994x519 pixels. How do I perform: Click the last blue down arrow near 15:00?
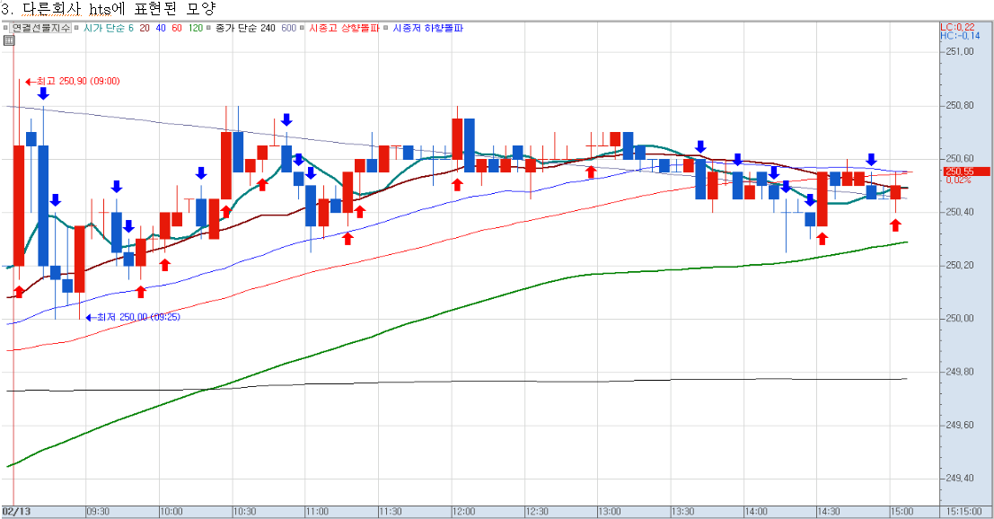pos(870,160)
